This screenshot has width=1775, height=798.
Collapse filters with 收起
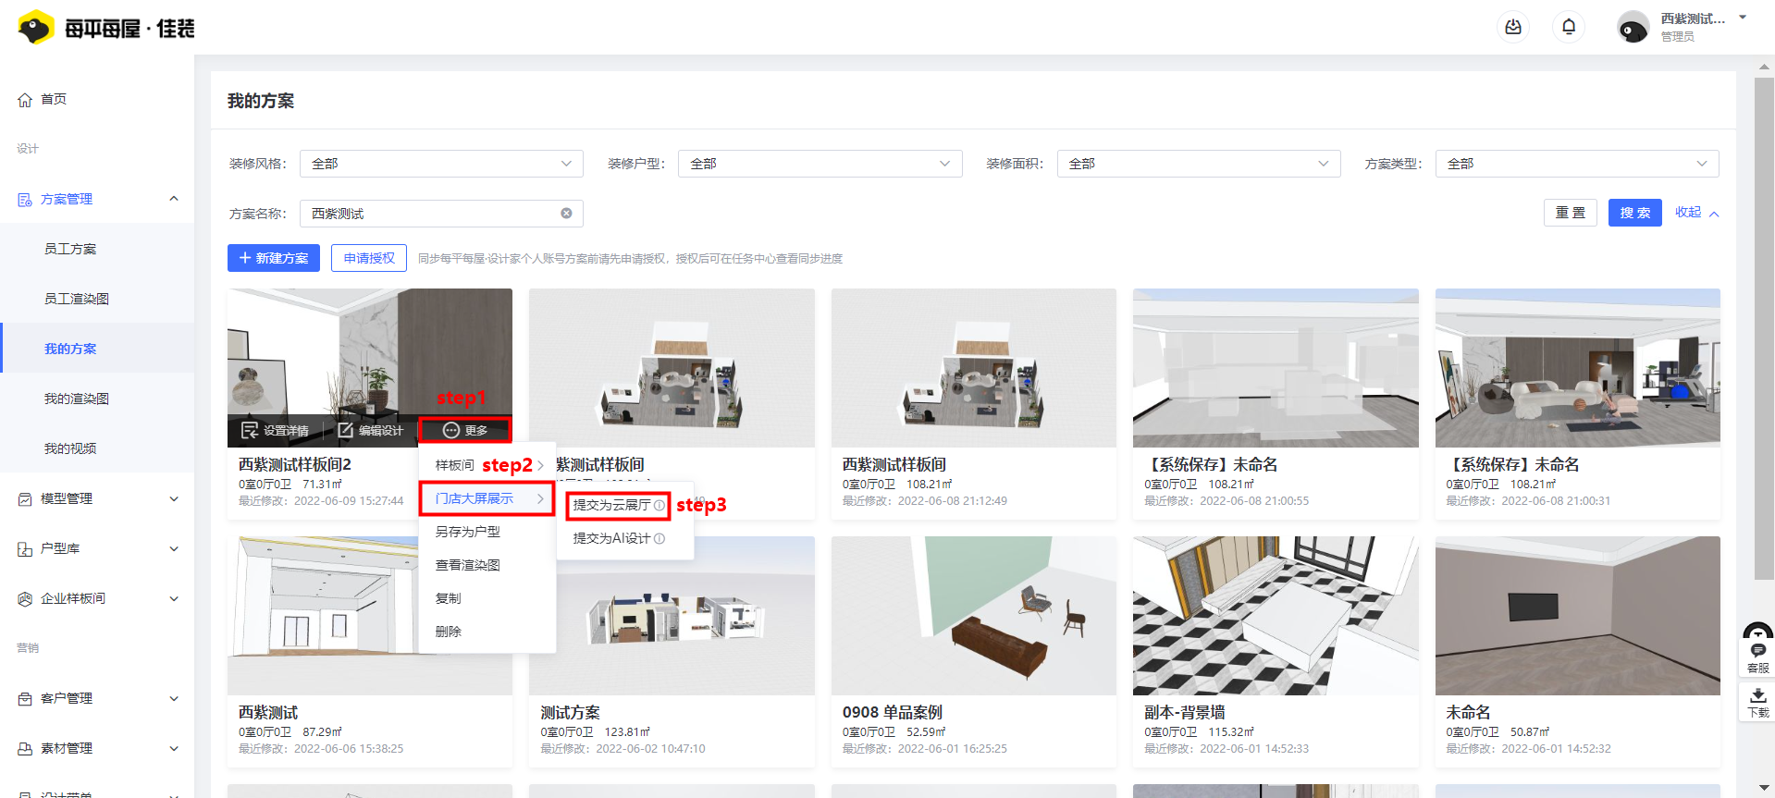click(x=1696, y=213)
